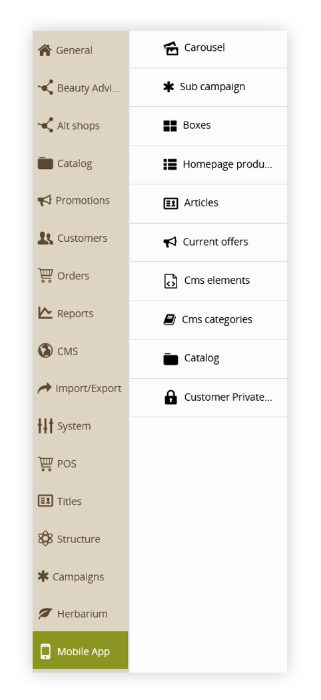Click the house icon beside General
Image resolution: width=321 pixels, height=700 pixels.
(45, 51)
